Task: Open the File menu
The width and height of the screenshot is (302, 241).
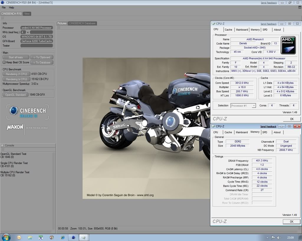Action: 4,7
